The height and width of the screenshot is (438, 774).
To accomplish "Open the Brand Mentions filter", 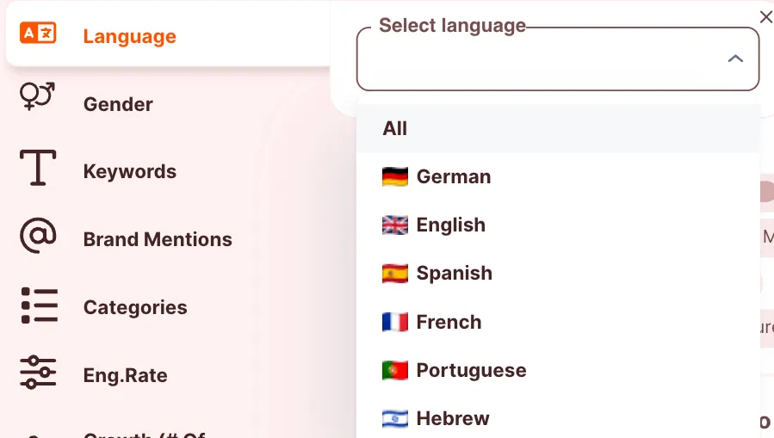I will click(x=158, y=239).
